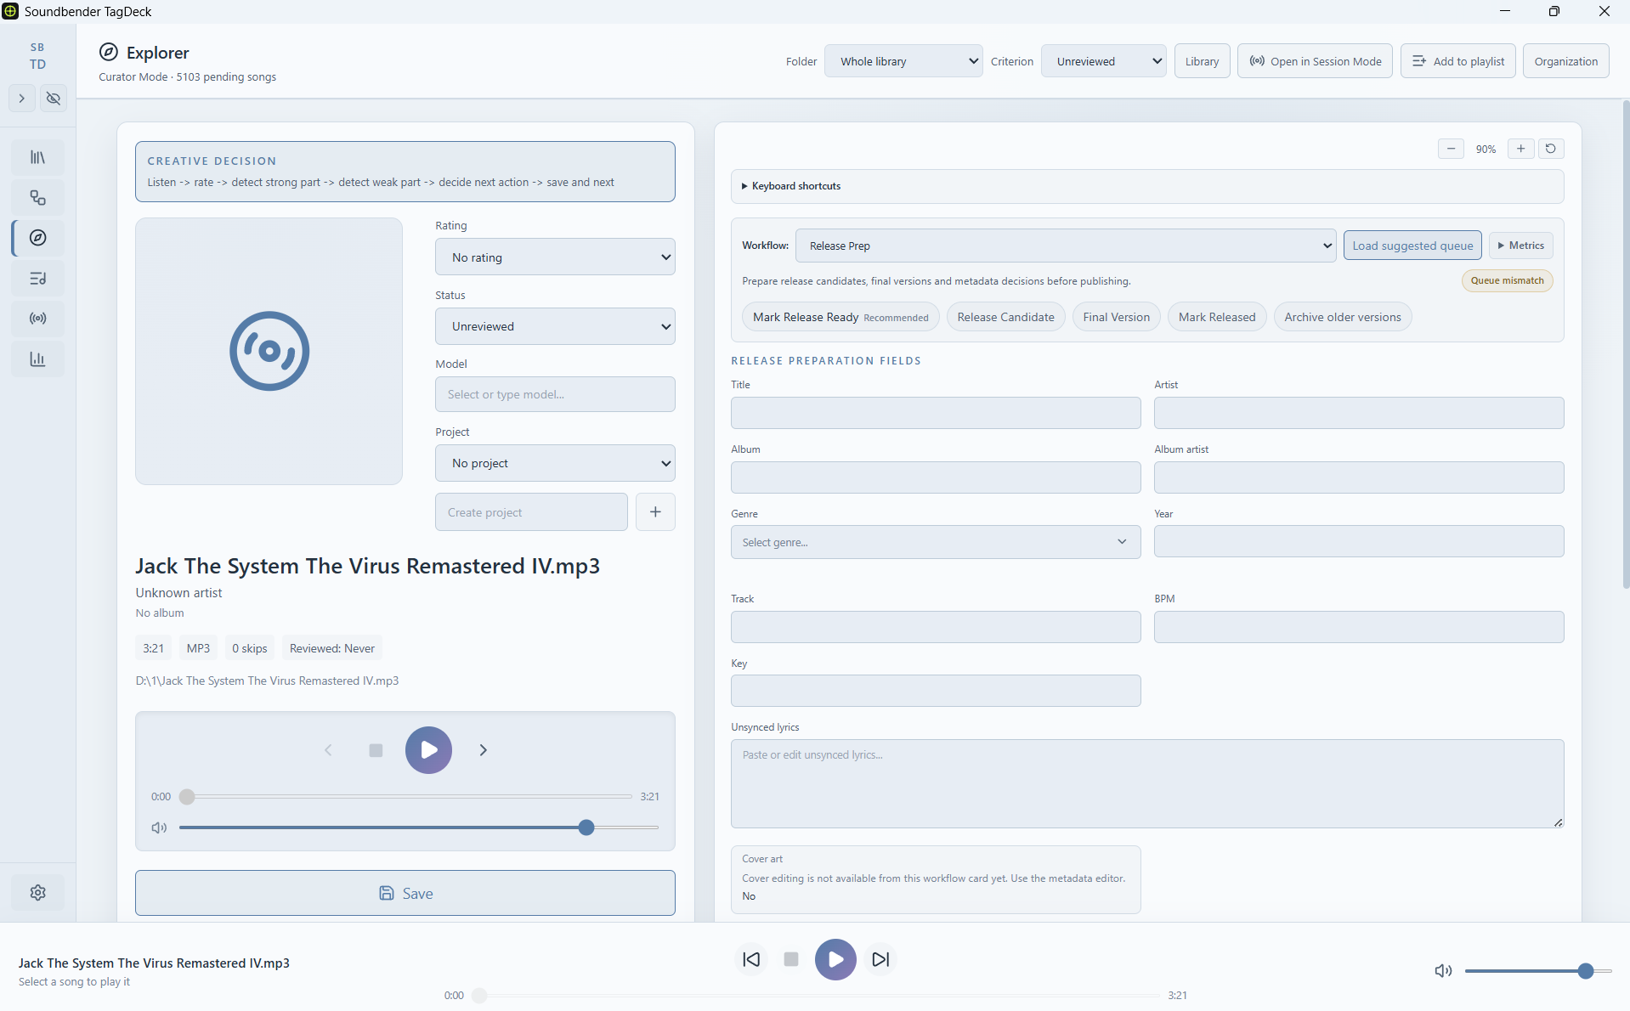Toggle the hidden-eye visibility icon

coord(54,99)
